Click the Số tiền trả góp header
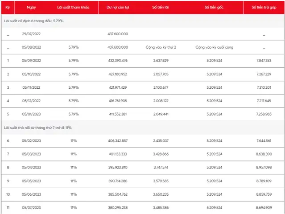 click(x=264, y=8)
